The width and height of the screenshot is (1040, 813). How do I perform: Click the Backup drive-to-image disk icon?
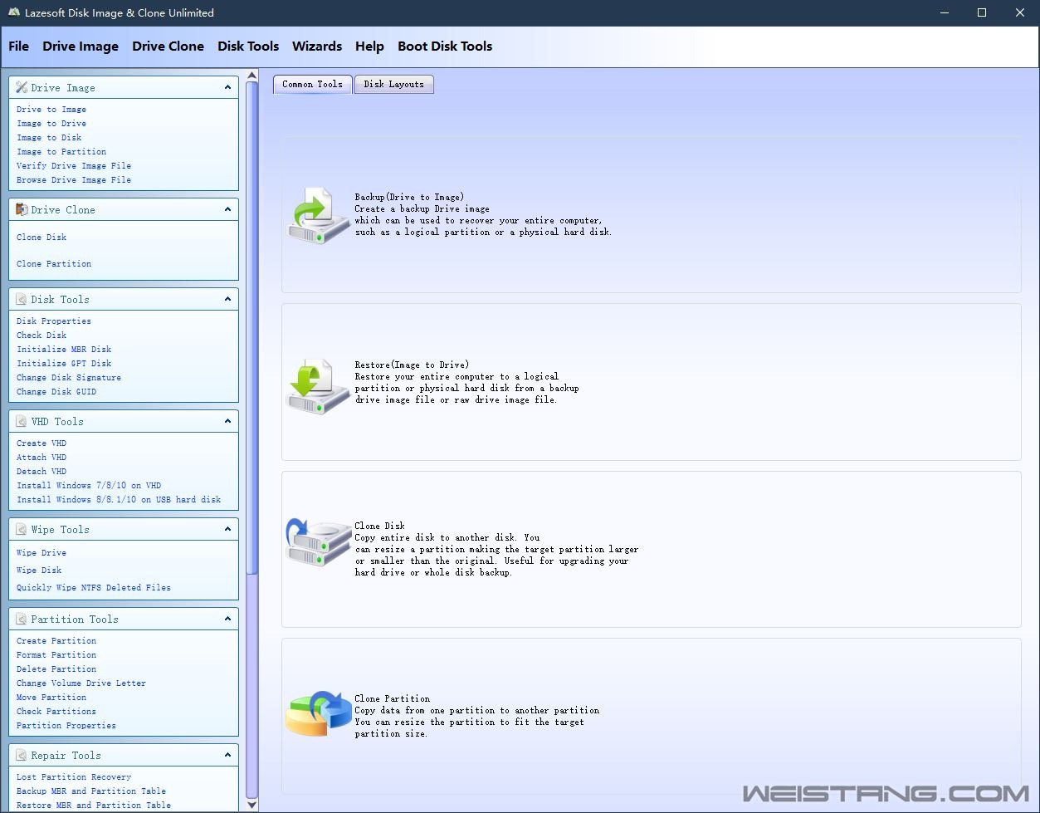pos(320,216)
